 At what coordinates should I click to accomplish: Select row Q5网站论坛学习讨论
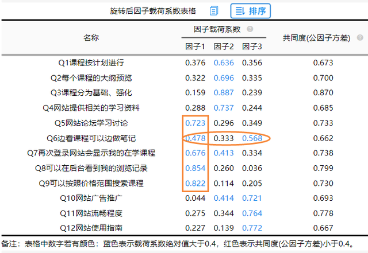pyautogui.click(x=185, y=123)
